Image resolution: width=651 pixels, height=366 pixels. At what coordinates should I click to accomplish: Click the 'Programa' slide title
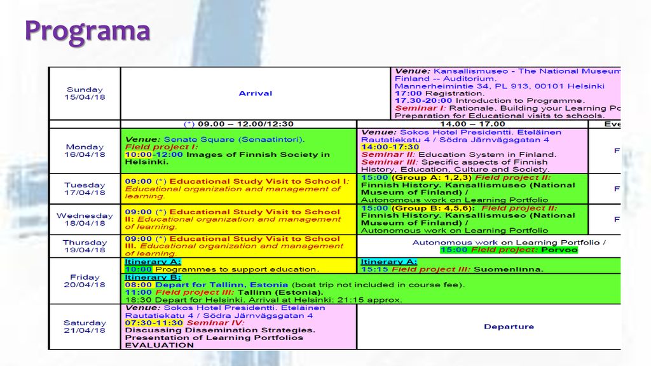coord(88,32)
